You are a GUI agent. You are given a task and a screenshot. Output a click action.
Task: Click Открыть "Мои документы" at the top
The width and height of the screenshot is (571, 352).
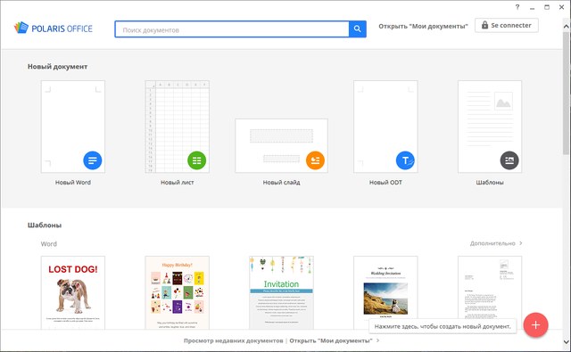tap(423, 26)
